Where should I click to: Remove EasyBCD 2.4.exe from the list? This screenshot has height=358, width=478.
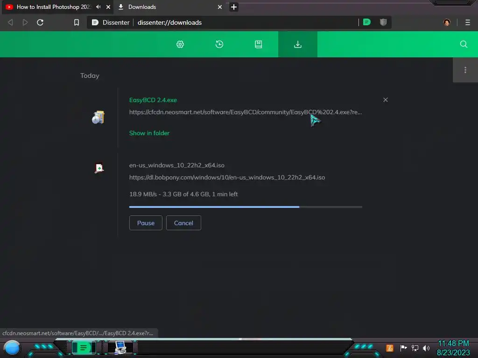385,100
